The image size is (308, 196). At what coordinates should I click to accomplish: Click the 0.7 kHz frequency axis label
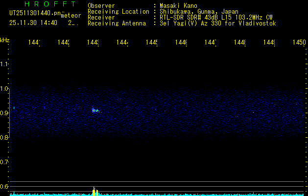point(5,162)
